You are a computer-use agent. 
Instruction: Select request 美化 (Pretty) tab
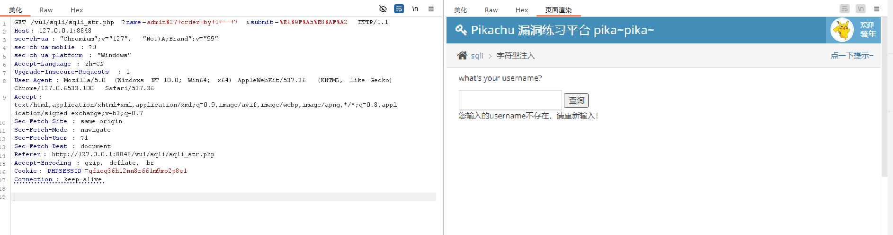coord(16,10)
